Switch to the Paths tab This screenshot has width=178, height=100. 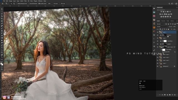(168, 21)
